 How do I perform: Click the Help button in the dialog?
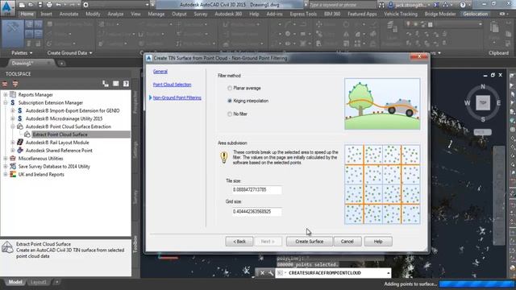378,242
